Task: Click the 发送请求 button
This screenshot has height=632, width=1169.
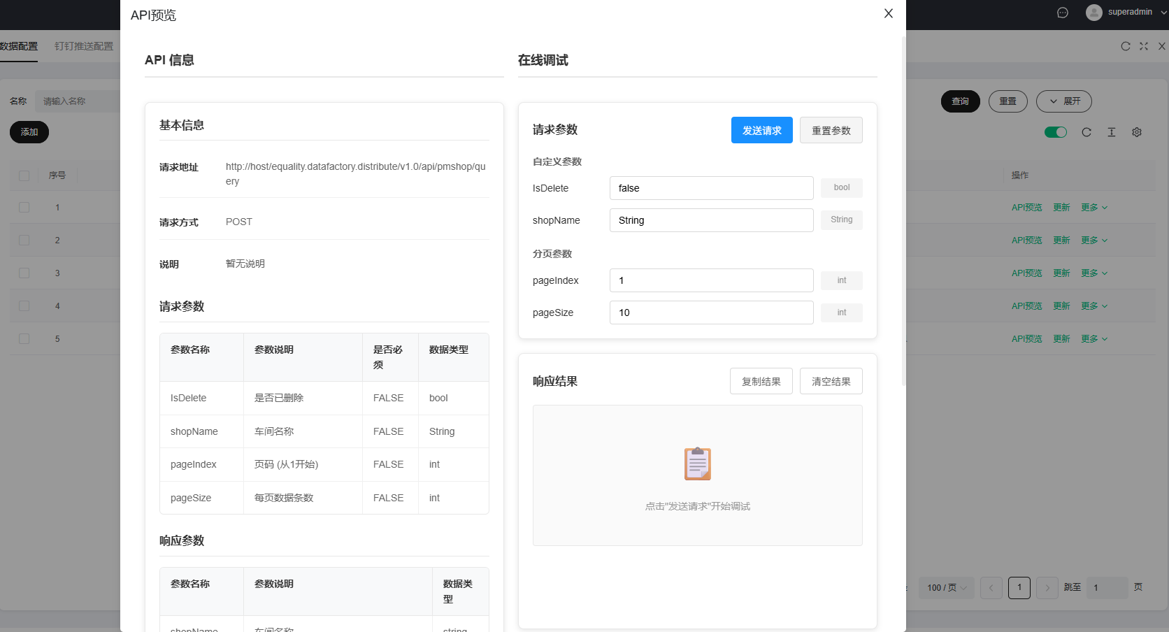Action: [761, 130]
